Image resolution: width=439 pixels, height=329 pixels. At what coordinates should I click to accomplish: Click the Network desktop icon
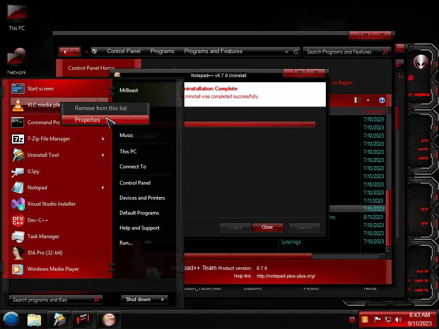[17, 61]
